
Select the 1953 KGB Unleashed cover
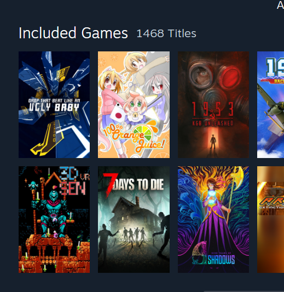point(213,104)
